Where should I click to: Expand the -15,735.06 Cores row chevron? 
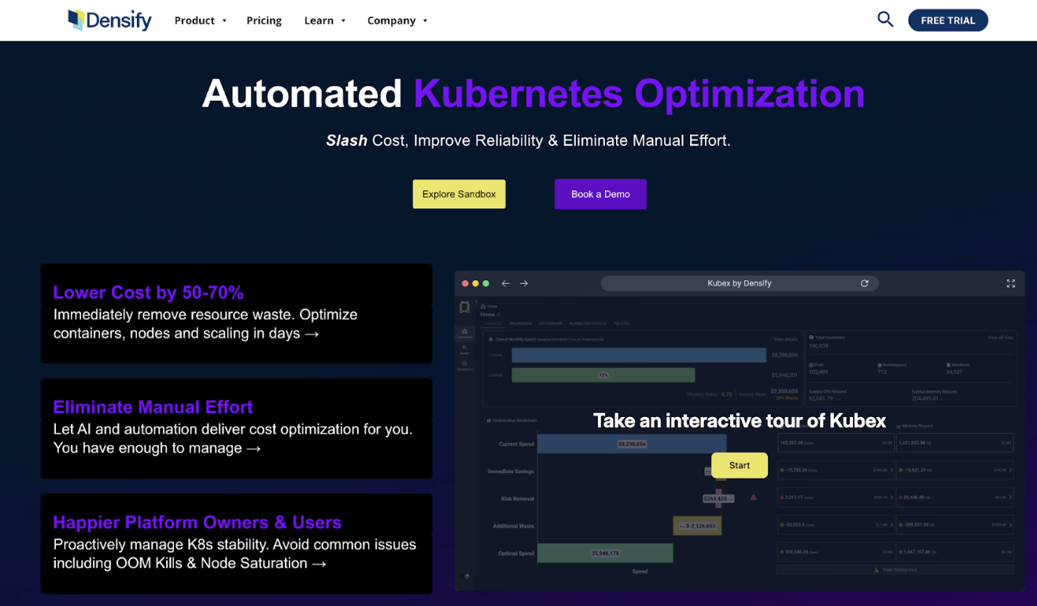click(x=891, y=470)
